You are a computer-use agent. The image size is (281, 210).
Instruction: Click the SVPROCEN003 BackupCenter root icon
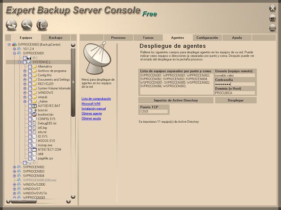pyautogui.click(x=14, y=45)
